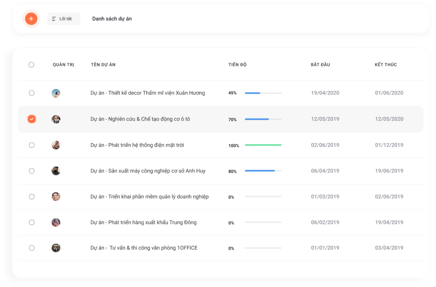The width and height of the screenshot is (436, 287).
Task: Sort by TIẾN ĐỘ column header
Action: tap(238, 65)
